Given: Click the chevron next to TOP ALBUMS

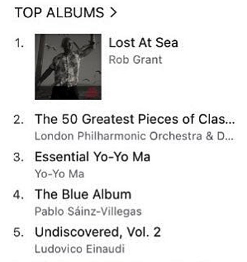Looking at the screenshot, I should tap(114, 12).
